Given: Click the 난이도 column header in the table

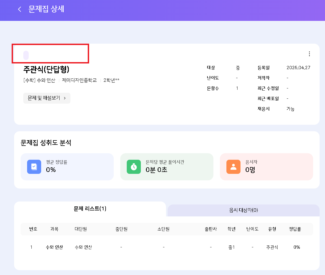Looking at the screenshot, I should click(252, 229).
